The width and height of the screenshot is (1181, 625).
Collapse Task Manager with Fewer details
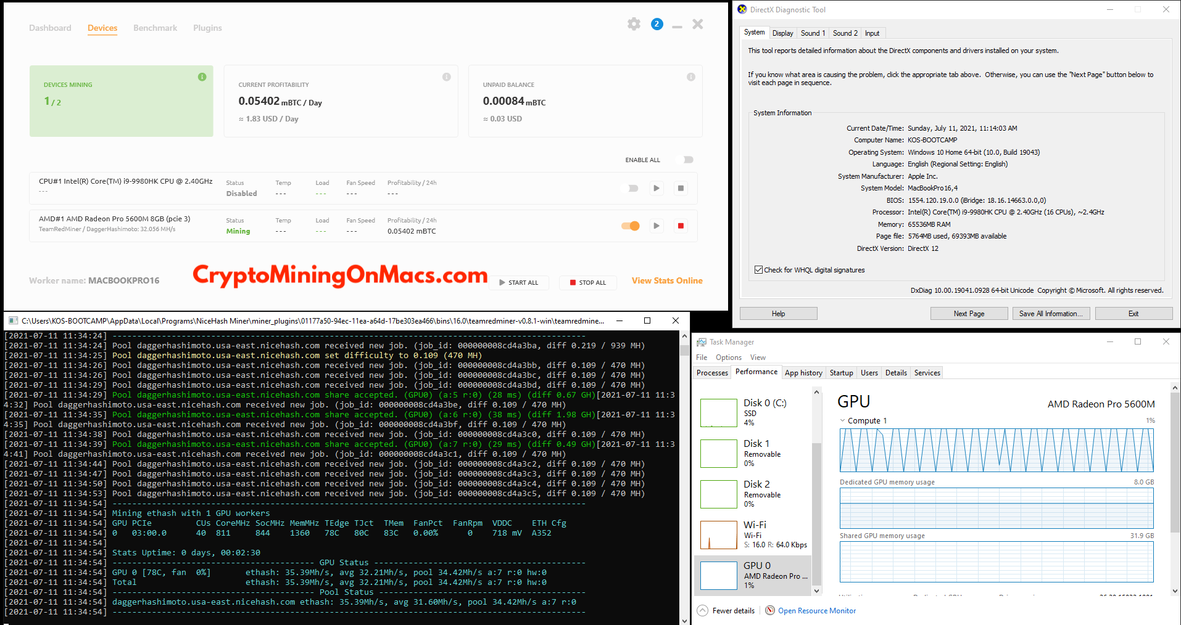726,611
